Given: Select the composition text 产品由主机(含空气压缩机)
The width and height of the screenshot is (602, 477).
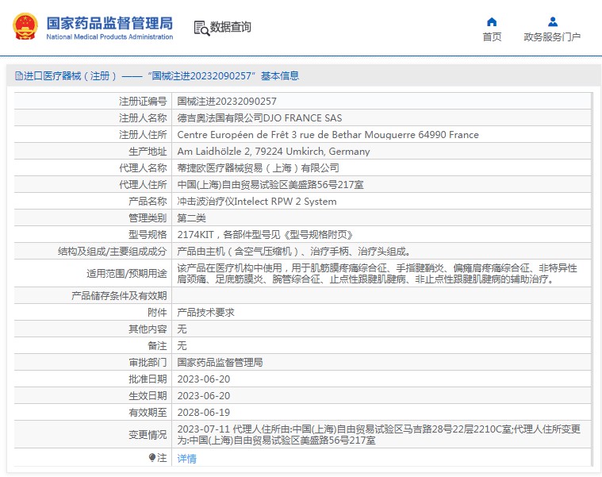Looking at the screenshot, I should coord(294,252).
